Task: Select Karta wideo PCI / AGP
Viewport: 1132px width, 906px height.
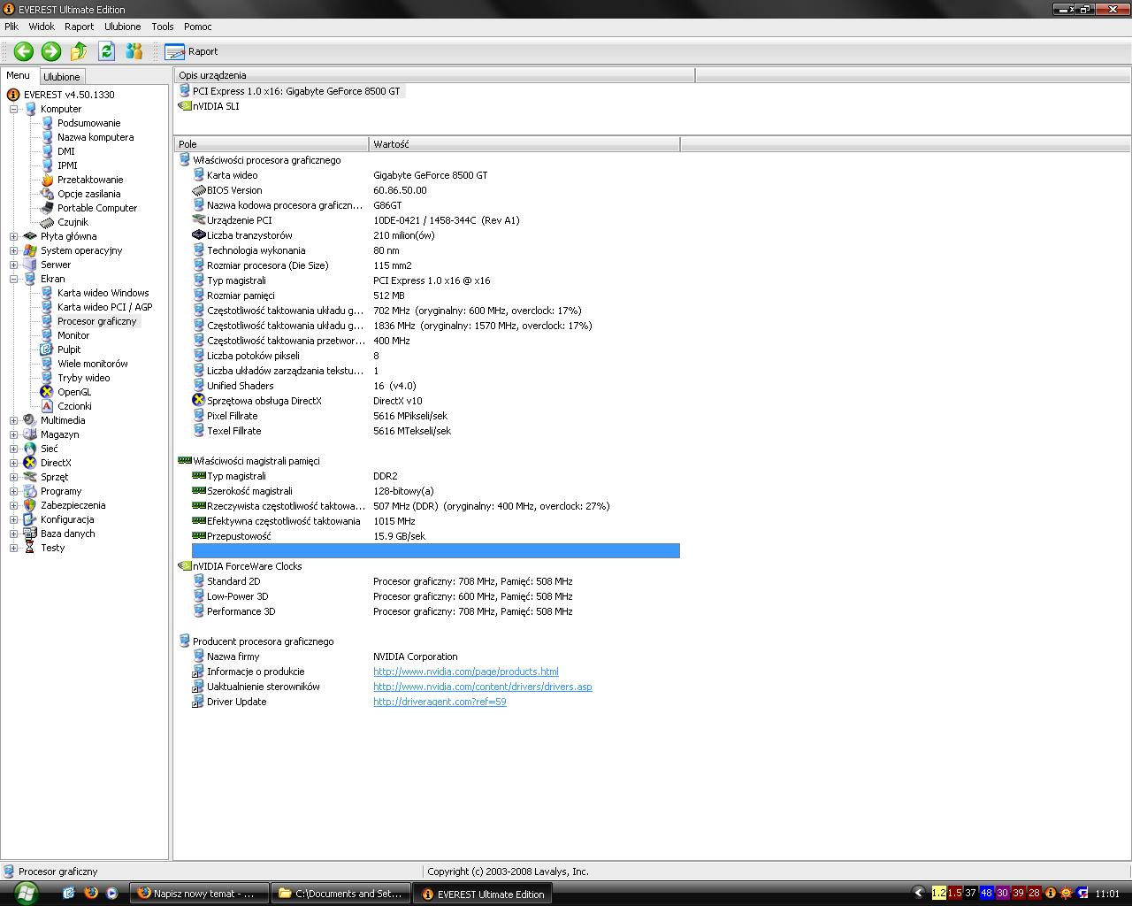Action: pos(104,307)
